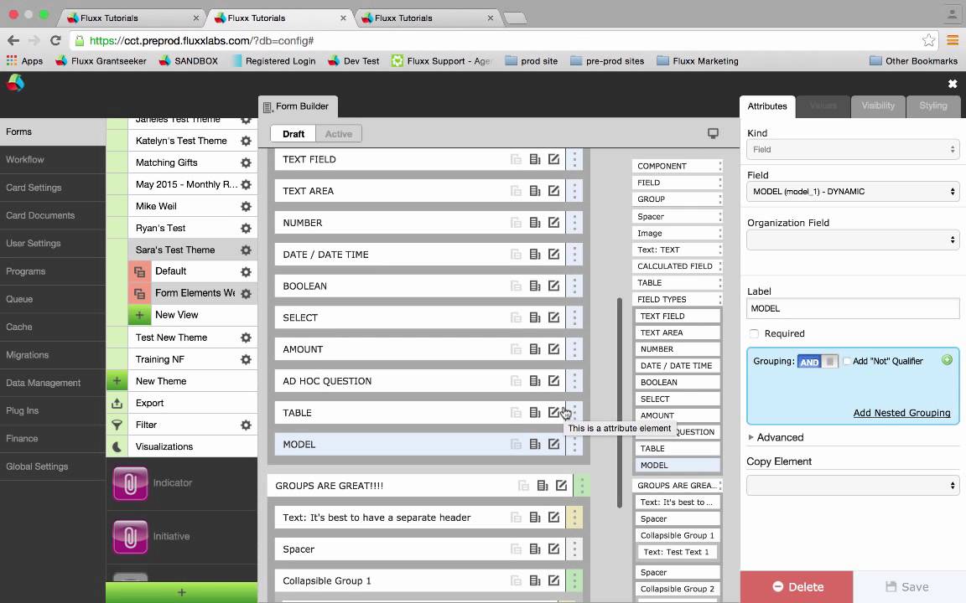This screenshot has width=966, height=603.
Task: Click the yellow handle on Text header row
Action: pyautogui.click(x=574, y=518)
